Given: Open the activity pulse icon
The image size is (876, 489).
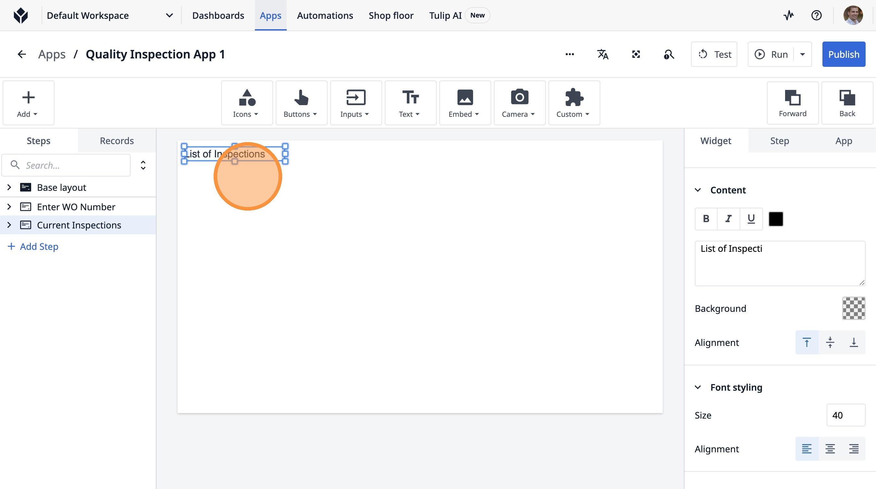Looking at the screenshot, I should [789, 15].
